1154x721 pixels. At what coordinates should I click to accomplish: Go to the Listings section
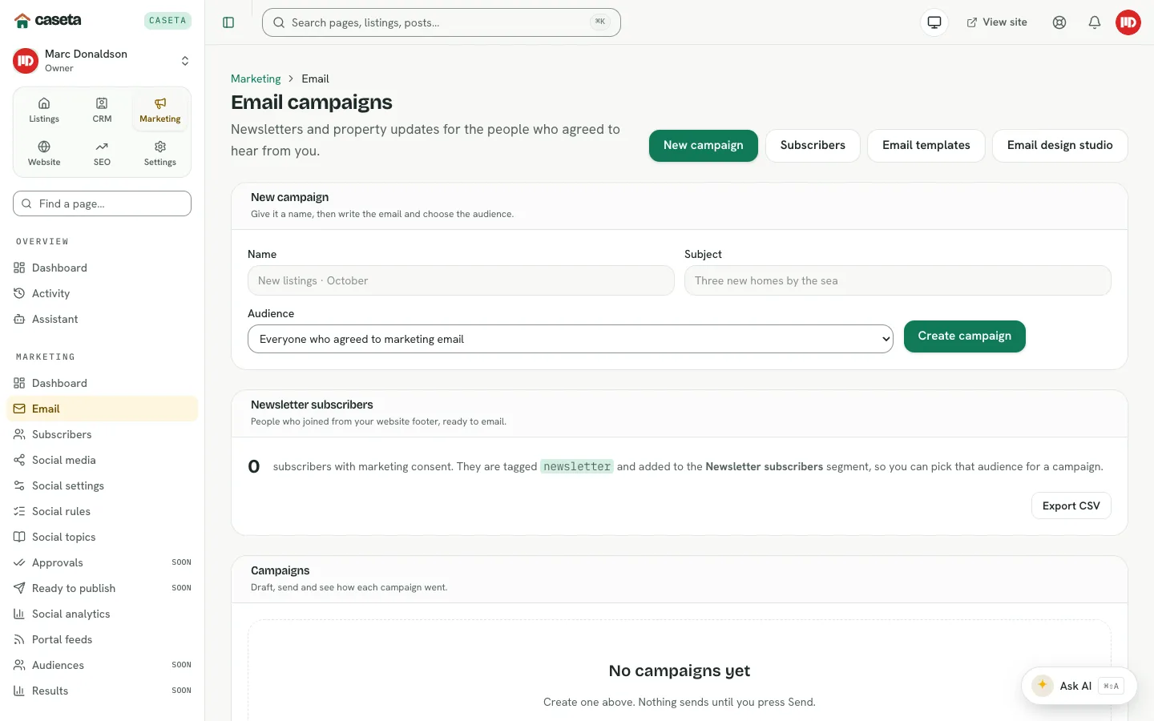click(44, 111)
